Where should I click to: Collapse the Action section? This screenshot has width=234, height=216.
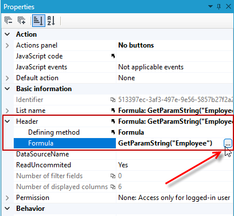(x=7, y=34)
